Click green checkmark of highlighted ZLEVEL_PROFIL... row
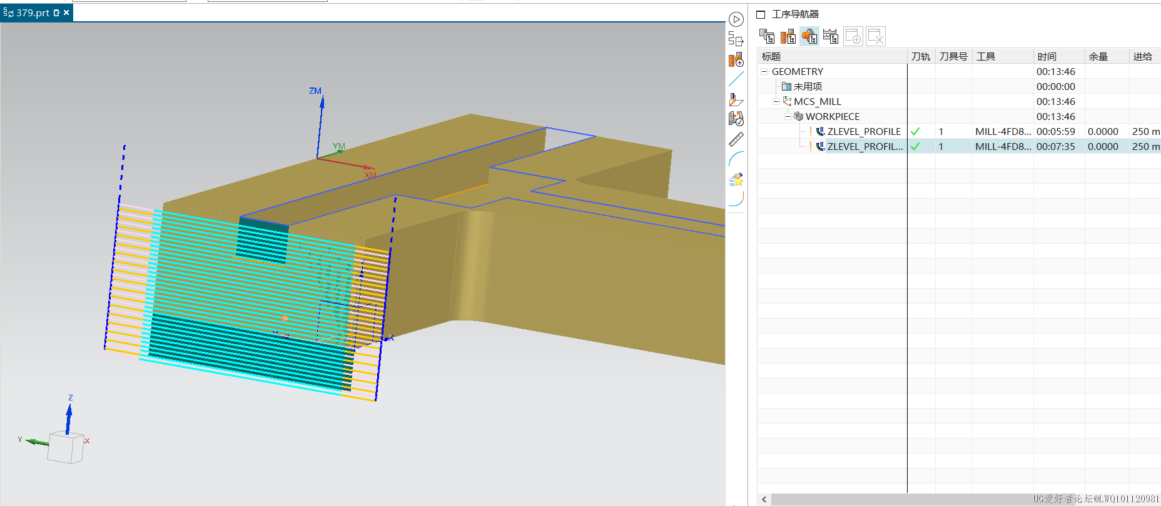 tap(915, 146)
